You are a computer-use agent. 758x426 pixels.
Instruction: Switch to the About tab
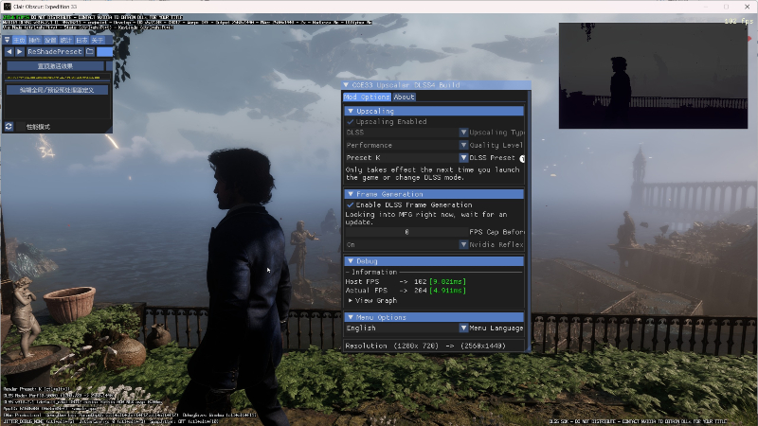[405, 98]
